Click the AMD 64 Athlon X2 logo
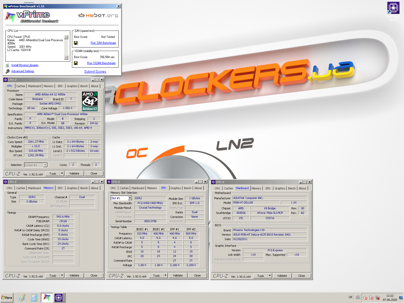 90,101
